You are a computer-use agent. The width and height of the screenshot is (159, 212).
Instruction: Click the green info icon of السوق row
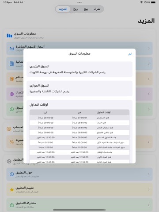click(12, 110)
